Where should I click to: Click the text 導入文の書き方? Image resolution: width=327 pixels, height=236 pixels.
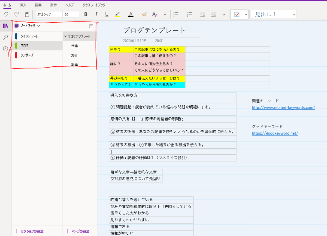pos(124,95)
